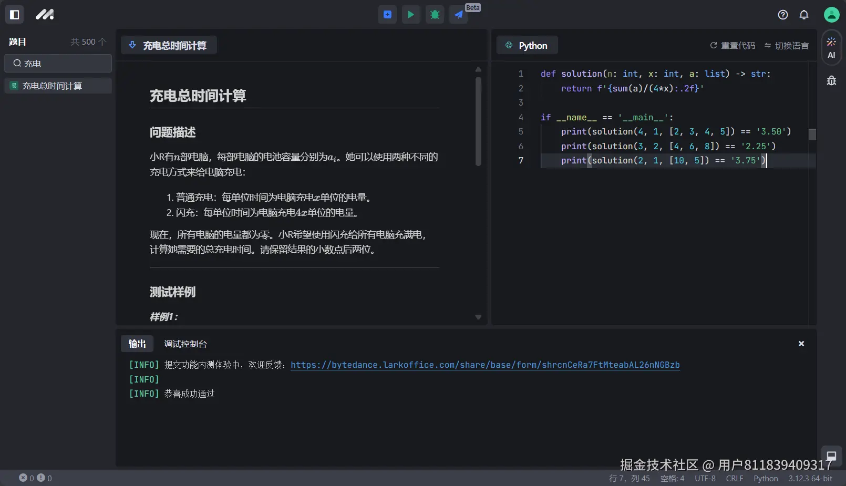Click the 充电总时间计算 problem tab

coord(169,46)
